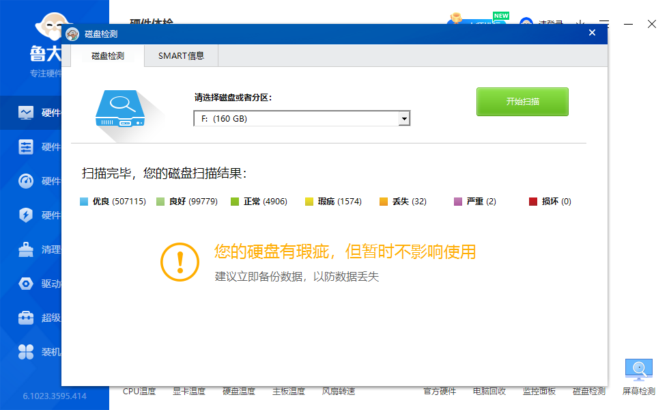
Task: Click the lightning shield protection sidebar icon
Action: coord(26,215)
